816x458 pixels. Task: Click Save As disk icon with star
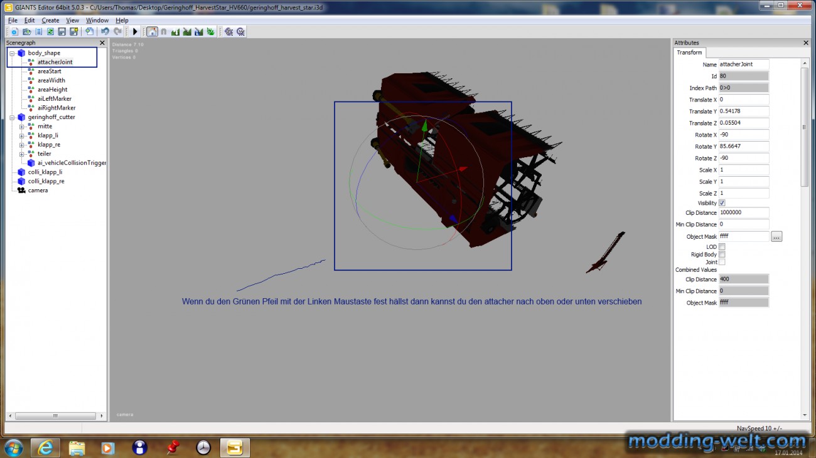tap(74, 31)
